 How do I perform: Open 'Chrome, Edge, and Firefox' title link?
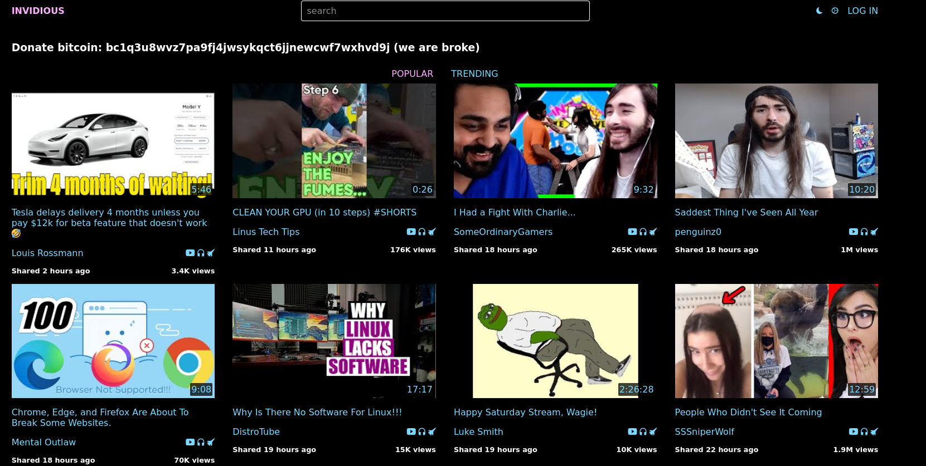pyautogui.click(x=100, y=418)
